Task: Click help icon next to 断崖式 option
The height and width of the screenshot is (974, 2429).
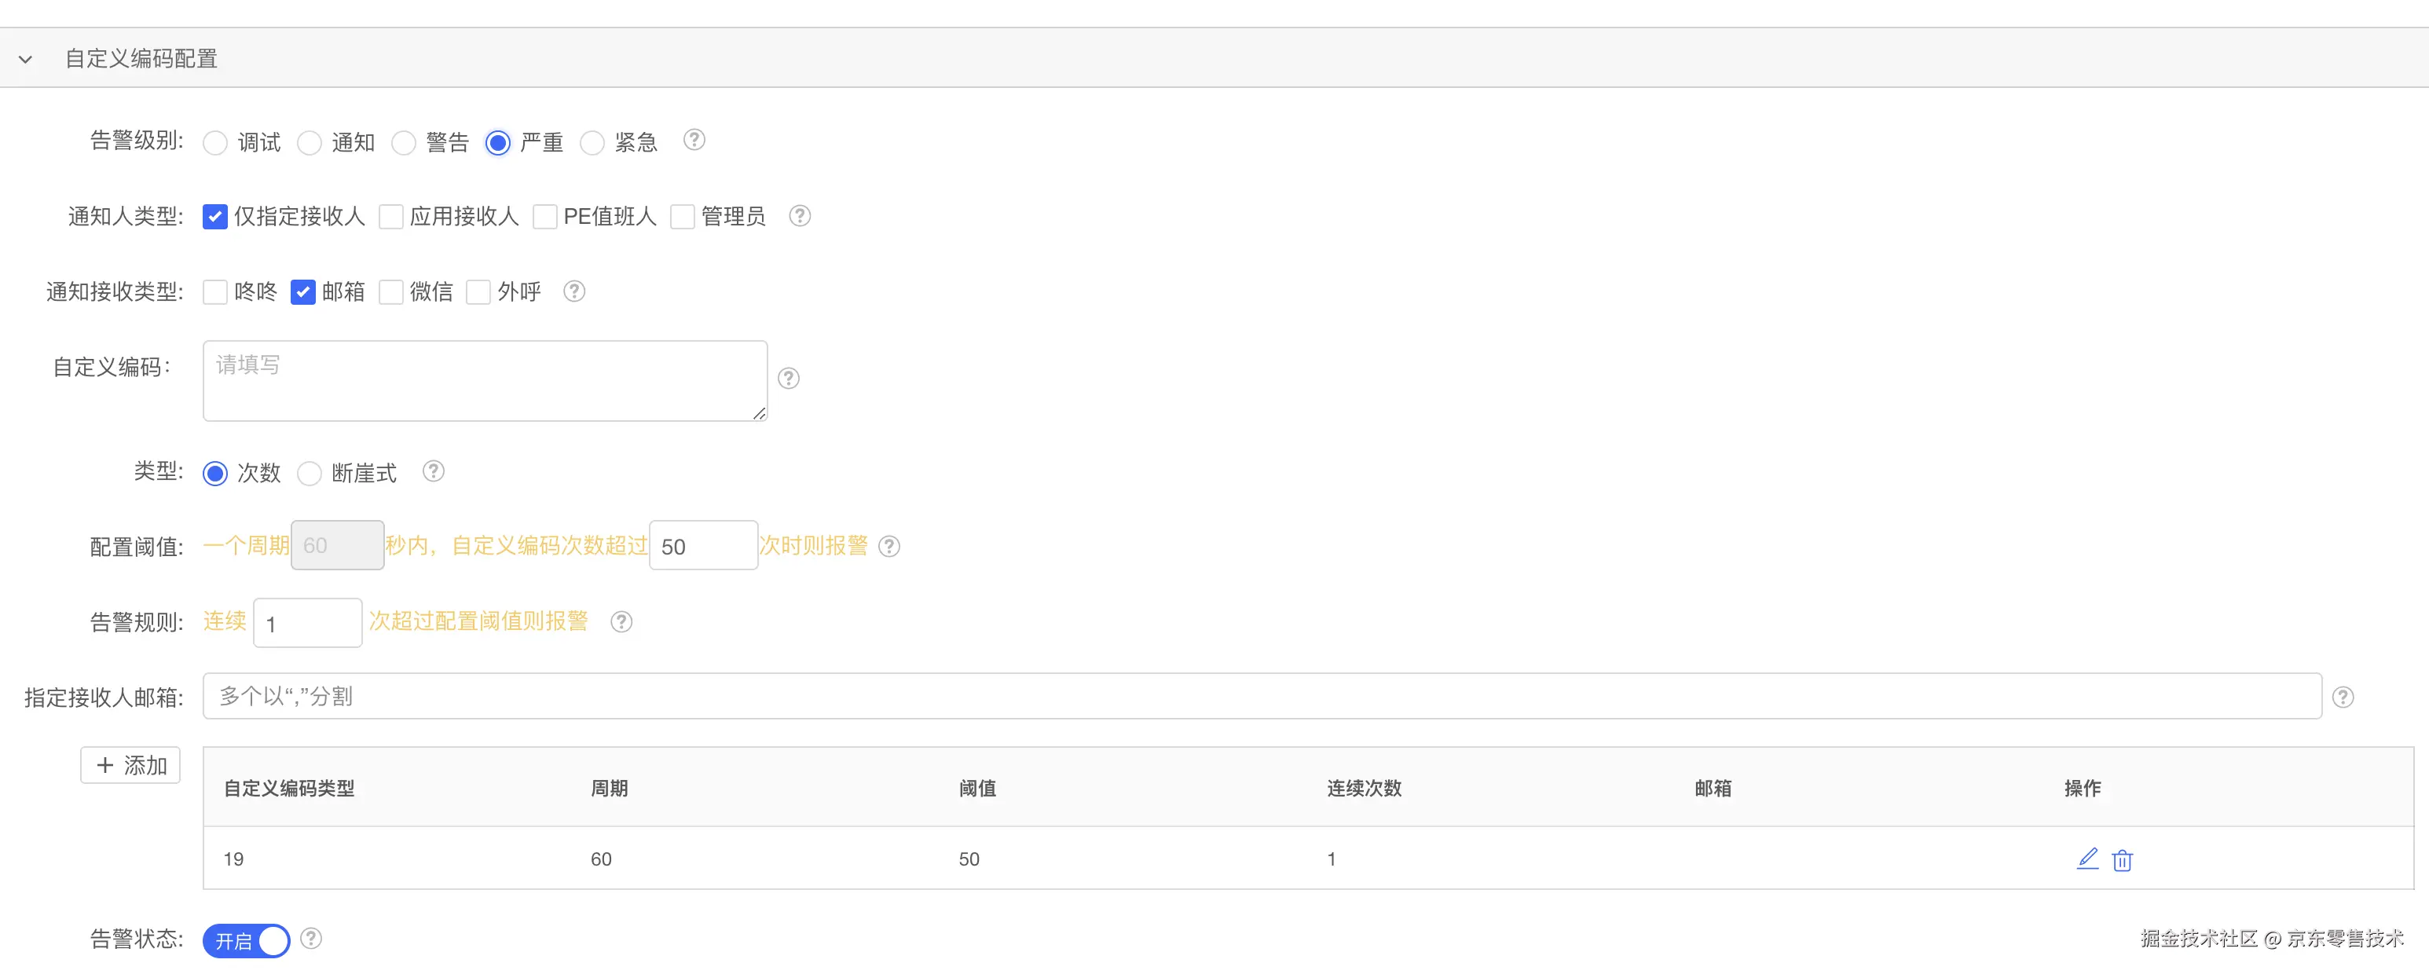Action: (433, 471)
